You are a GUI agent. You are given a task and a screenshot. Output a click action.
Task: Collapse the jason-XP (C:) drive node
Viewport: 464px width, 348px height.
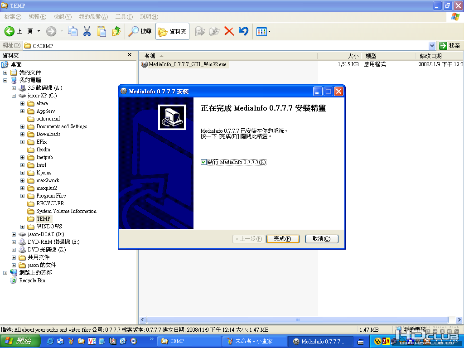click(14, 96)
